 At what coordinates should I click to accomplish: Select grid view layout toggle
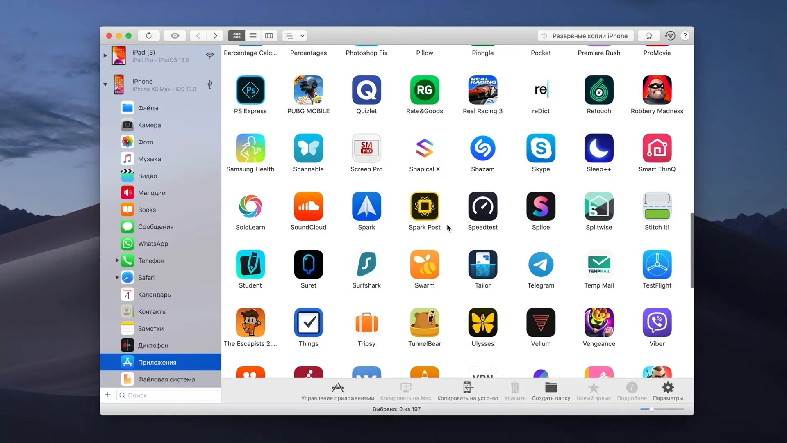click(237, 36)
